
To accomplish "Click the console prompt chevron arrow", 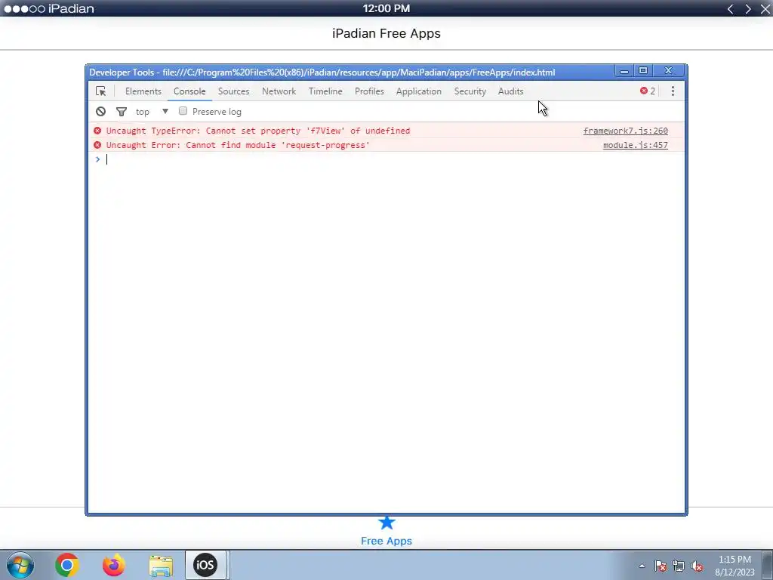I will pyautogui.click(x=97, y=159).
